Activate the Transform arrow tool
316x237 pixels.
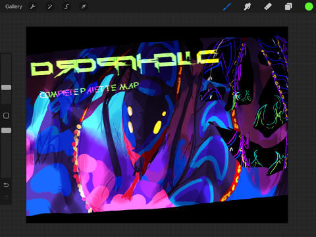point(84,7)
